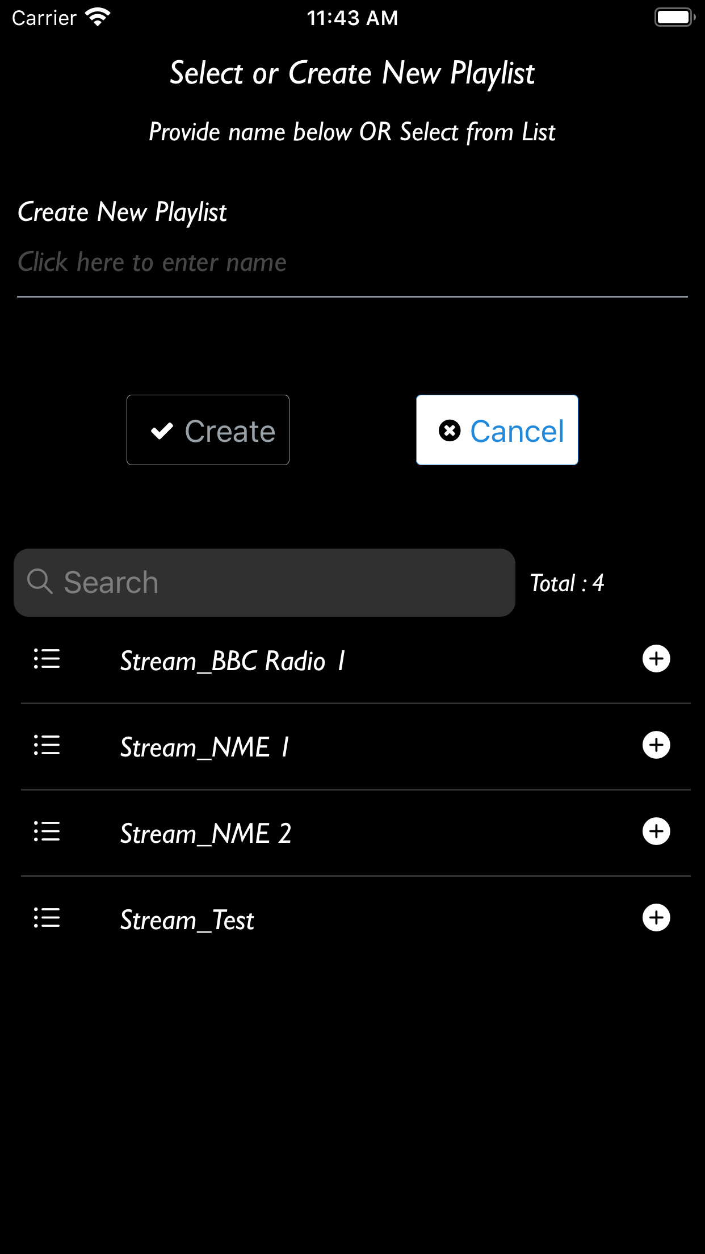The width and height of the screenshot is (705, 1254).
Task: Tap the plus icon next to Stream_Test
Action: pyautogui.click(x=656, y=918)
